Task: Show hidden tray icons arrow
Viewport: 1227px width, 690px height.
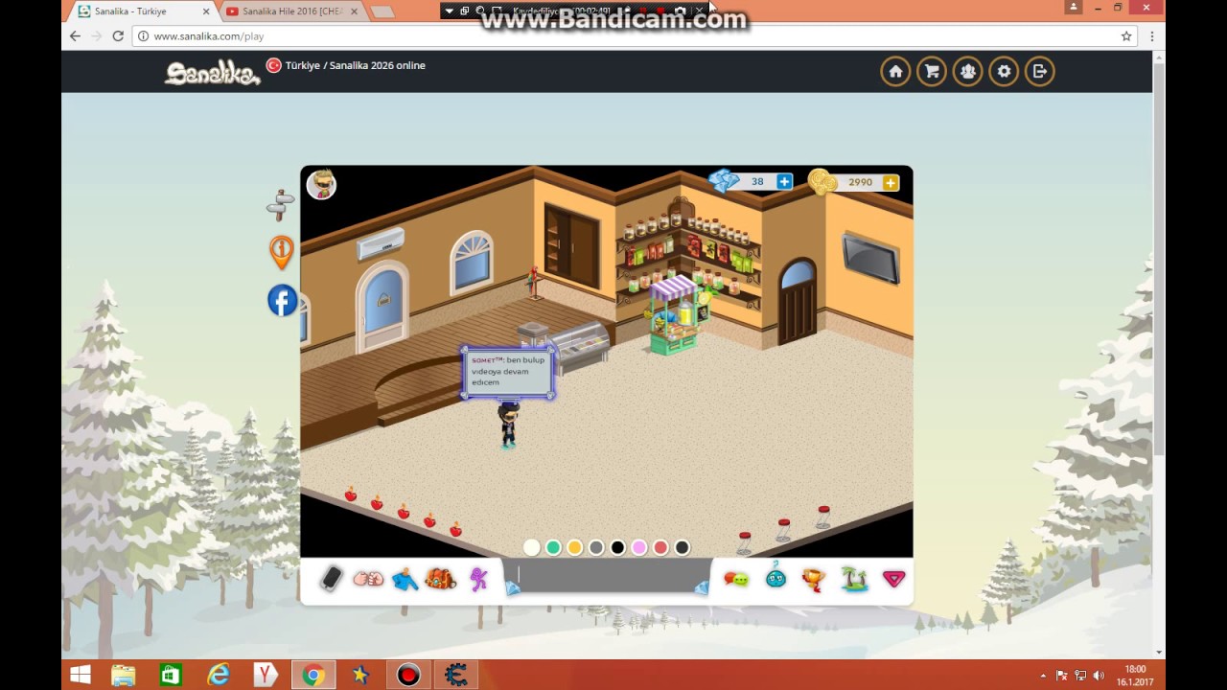Action: click(1043, 676)
